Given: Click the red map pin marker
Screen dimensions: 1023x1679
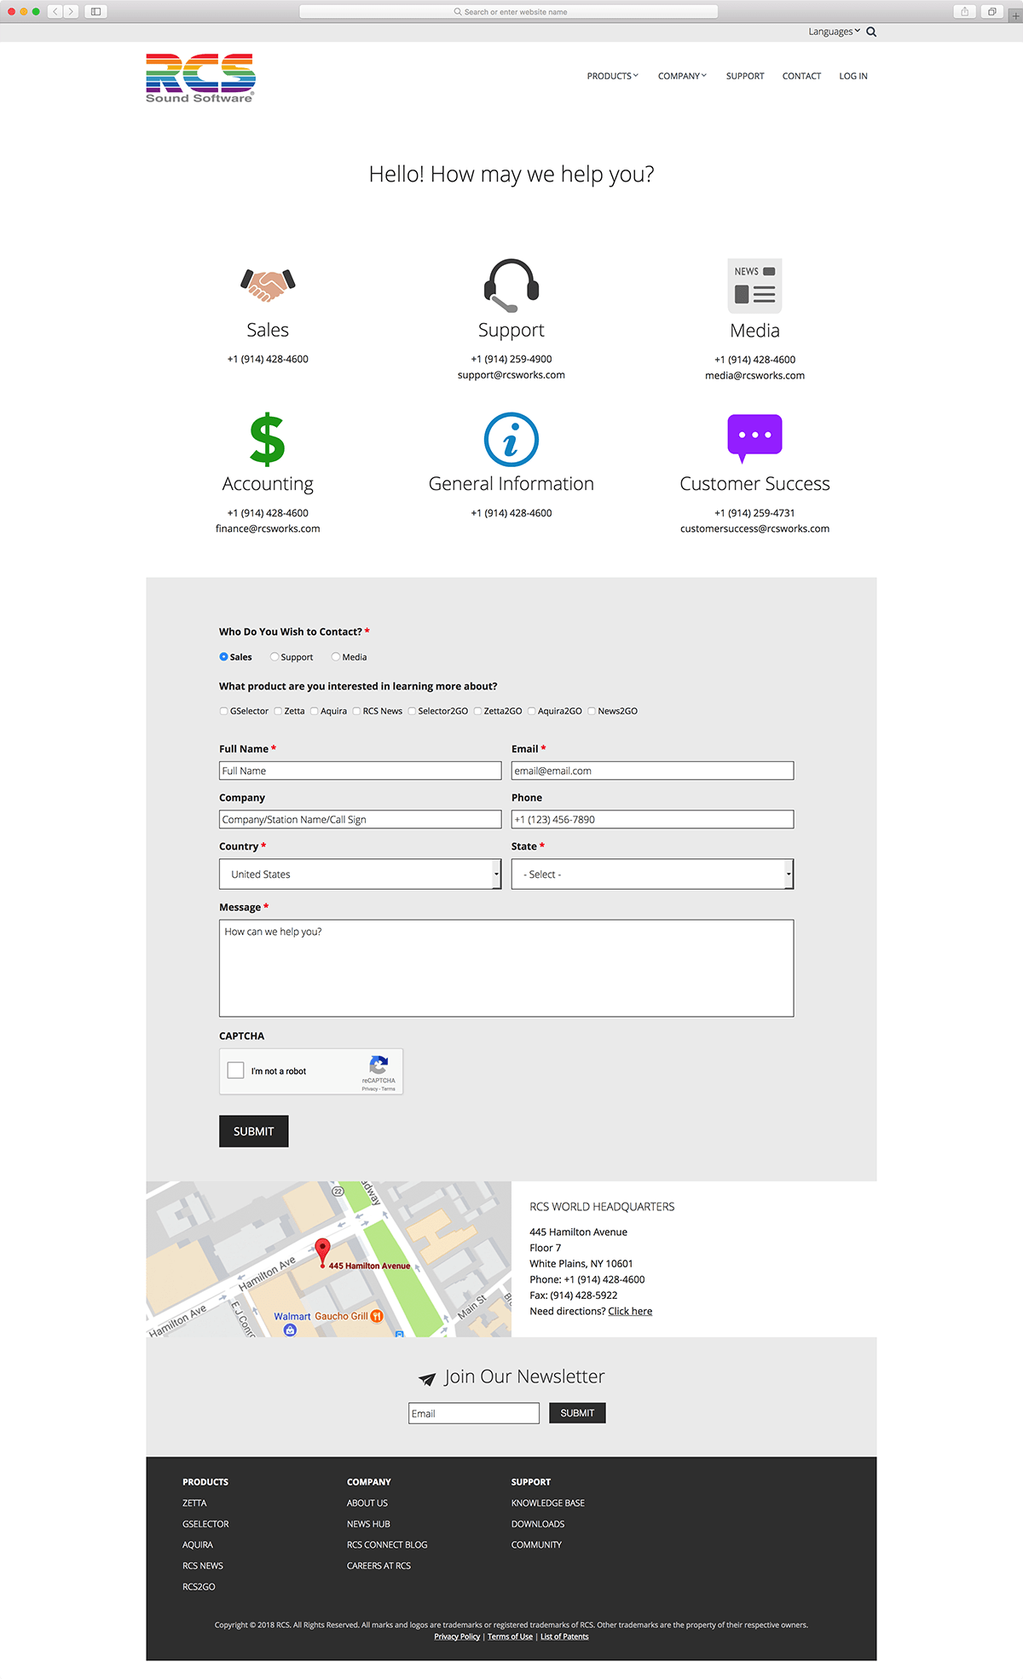Looking at the screenshot, I should [322, 1252].
